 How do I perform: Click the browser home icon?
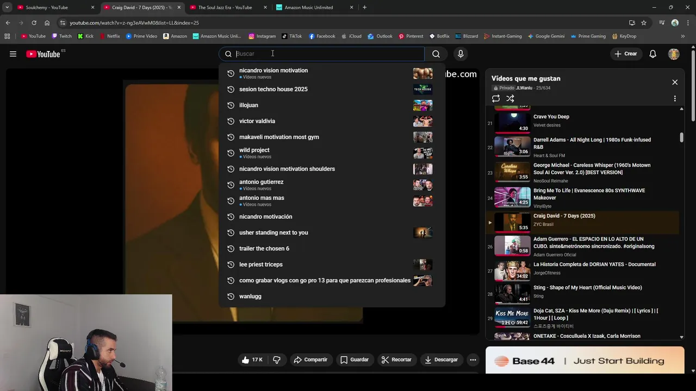pyautogui.click(x=47, y=23)
